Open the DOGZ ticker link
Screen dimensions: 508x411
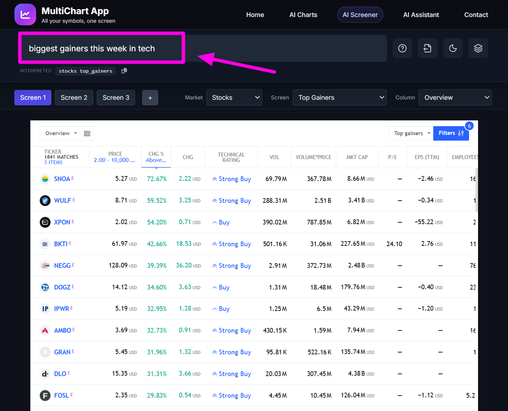point(62,287)
